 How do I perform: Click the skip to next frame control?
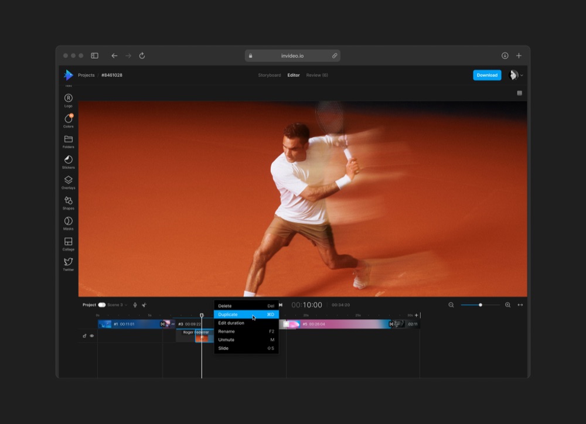(281, 305)
